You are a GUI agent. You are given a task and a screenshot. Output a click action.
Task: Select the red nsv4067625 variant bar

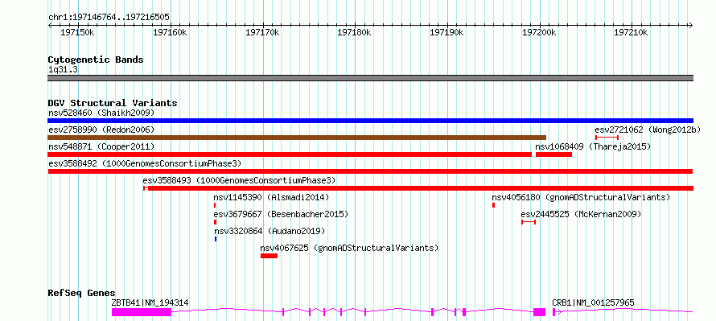(269, 256)
